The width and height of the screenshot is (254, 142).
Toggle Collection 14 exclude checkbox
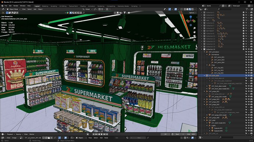[243, 47]
